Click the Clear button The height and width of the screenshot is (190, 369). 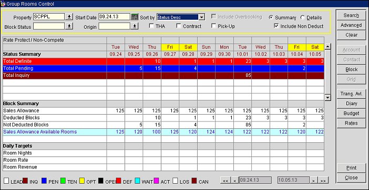point(351,35)
